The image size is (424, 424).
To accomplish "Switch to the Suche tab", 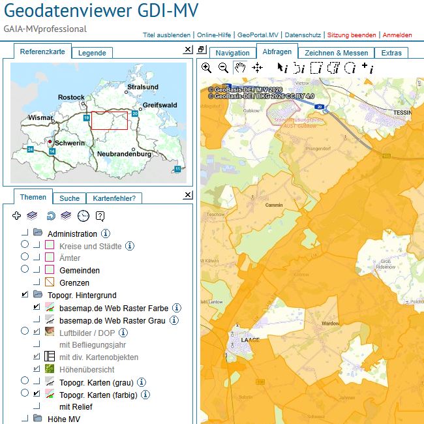I will [70, 198].
